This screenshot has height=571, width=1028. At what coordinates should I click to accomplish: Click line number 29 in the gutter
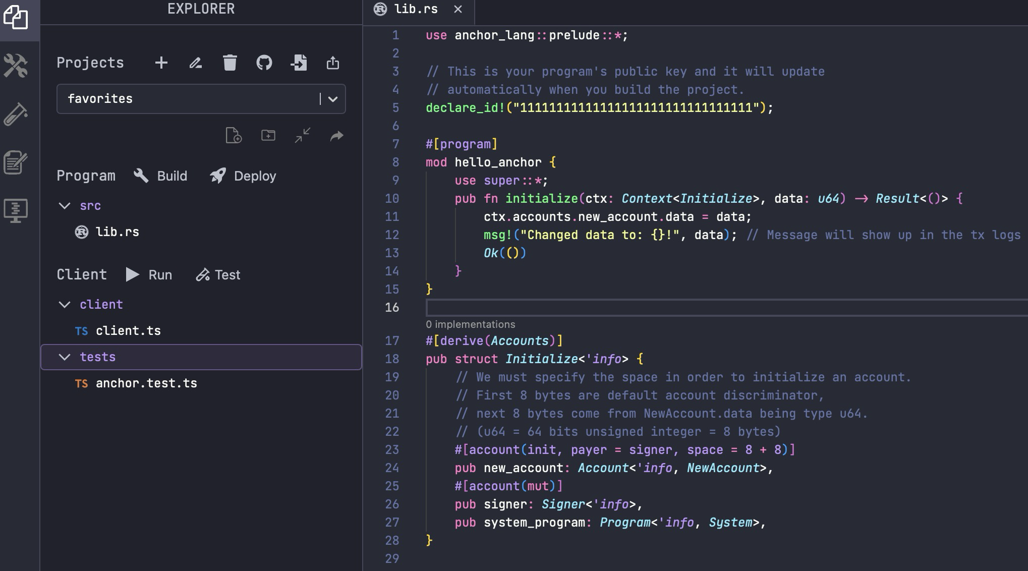392,559
